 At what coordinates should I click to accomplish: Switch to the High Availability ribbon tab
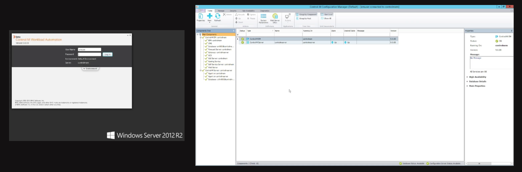(x=248, y=11)
